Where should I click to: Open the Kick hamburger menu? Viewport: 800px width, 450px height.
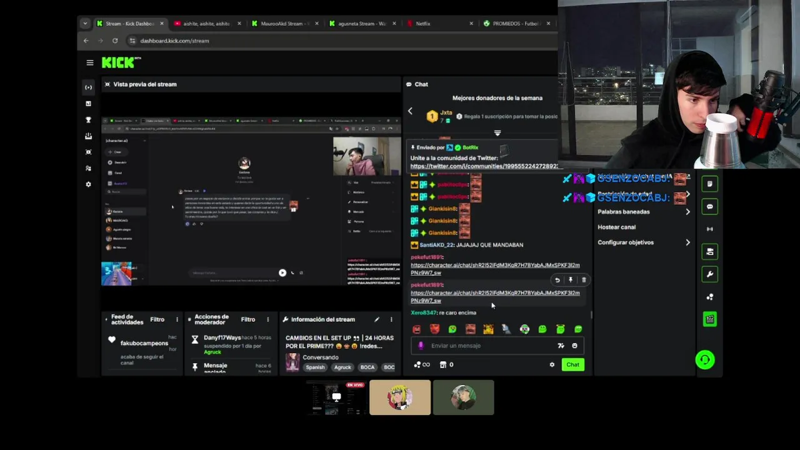tap(90, 62)
